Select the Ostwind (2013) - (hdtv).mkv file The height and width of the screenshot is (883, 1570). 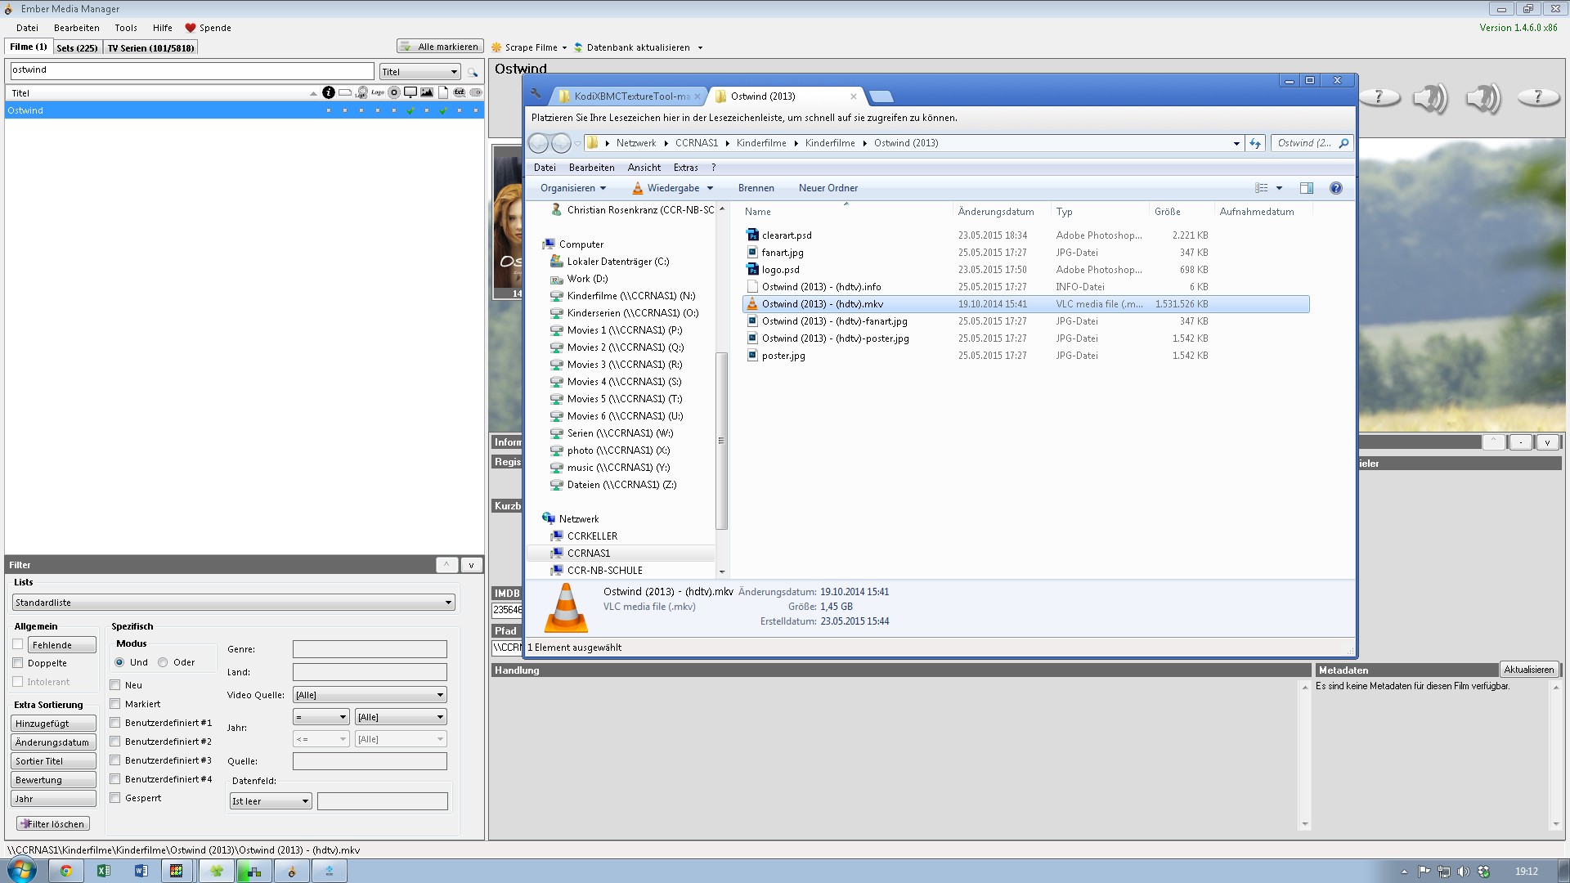click(1026, 304)
